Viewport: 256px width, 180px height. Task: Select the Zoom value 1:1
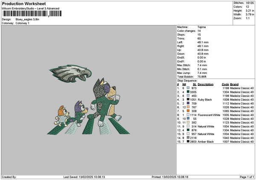click(x=247, y=18)
